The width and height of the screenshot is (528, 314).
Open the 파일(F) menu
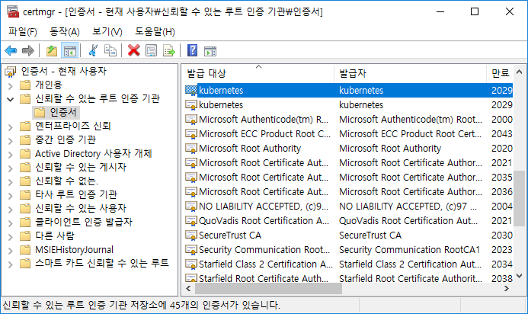tap(23, 32)
